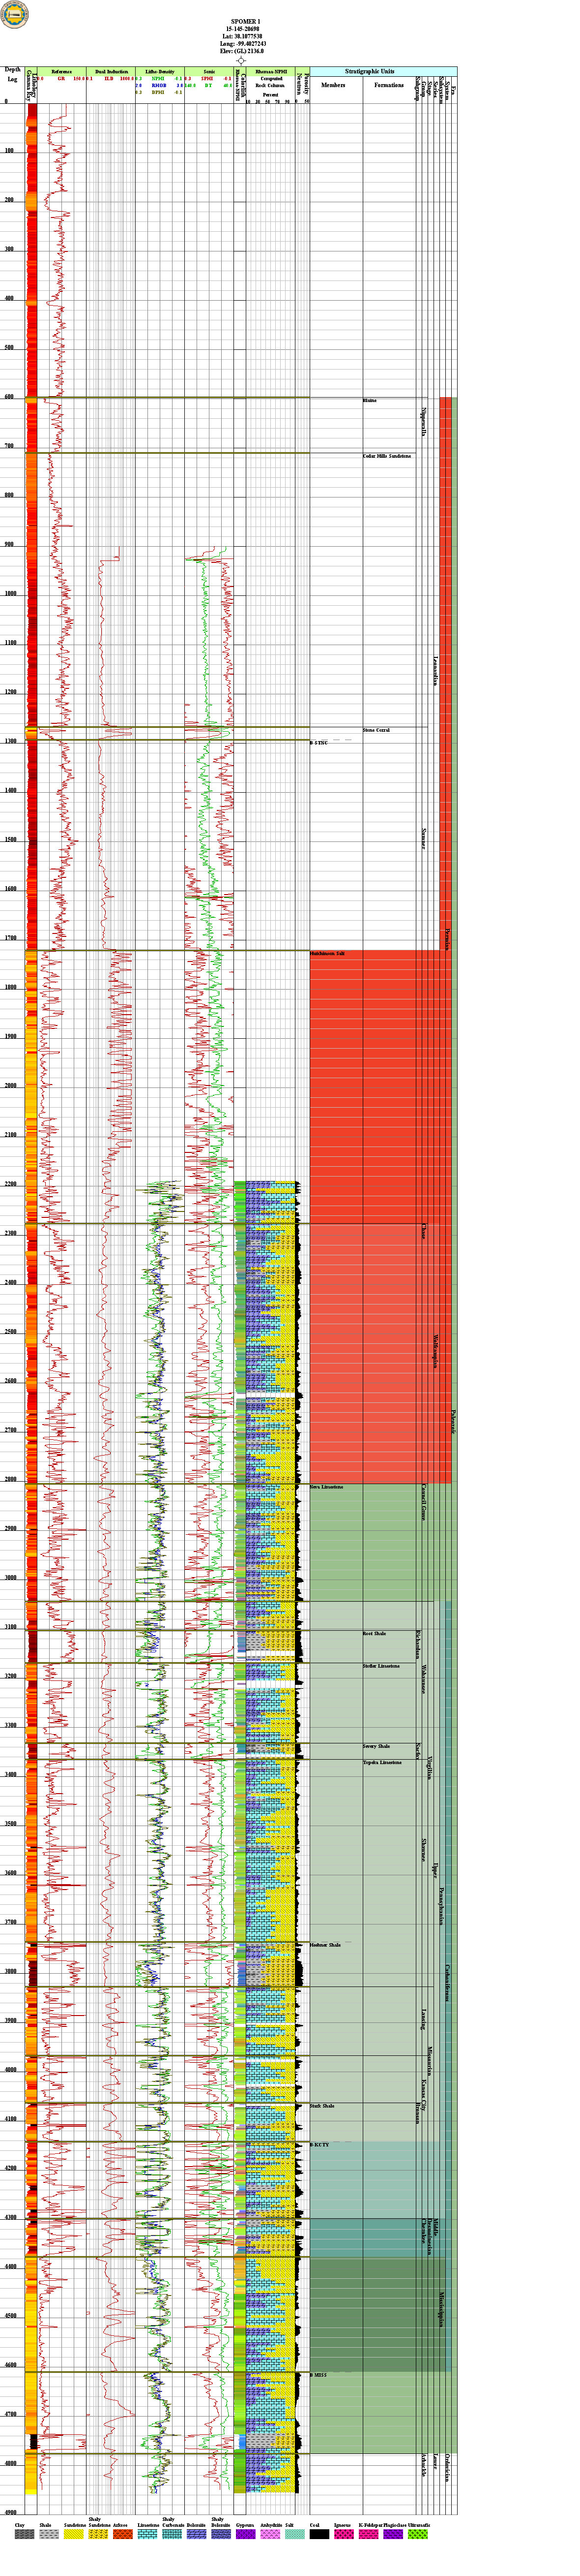Click the vertical 'Council Grove' group label
The image size is (580, 2576).
(423, 1502)
